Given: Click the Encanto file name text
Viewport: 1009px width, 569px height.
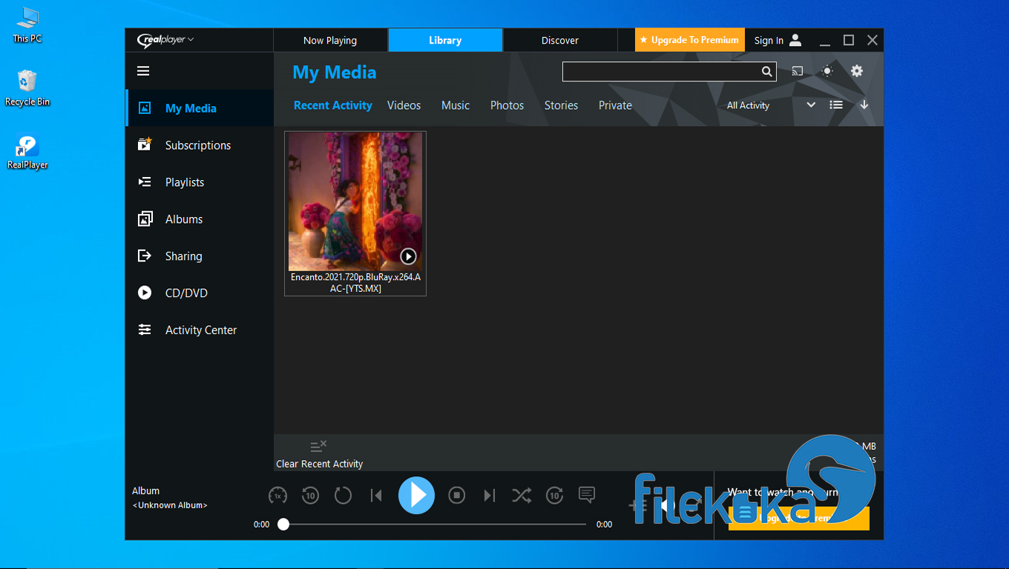Looking at the screenshot, I should click(x=355, y=282).
